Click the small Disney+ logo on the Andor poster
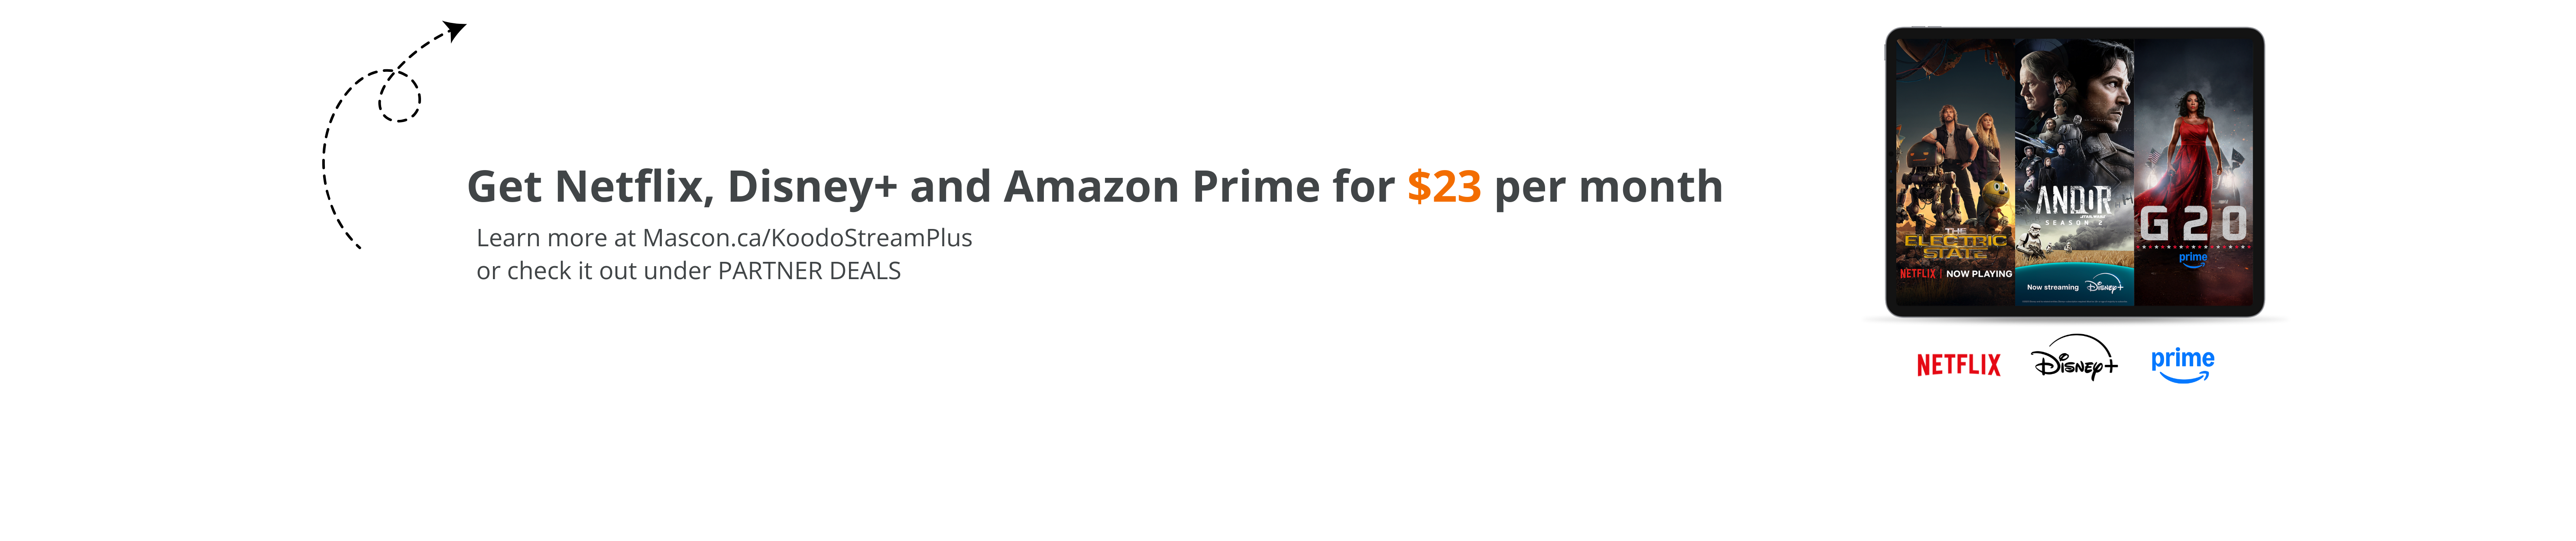Image resolution: width=2576 pixels, height=541 pixels. click(2104, 286)
